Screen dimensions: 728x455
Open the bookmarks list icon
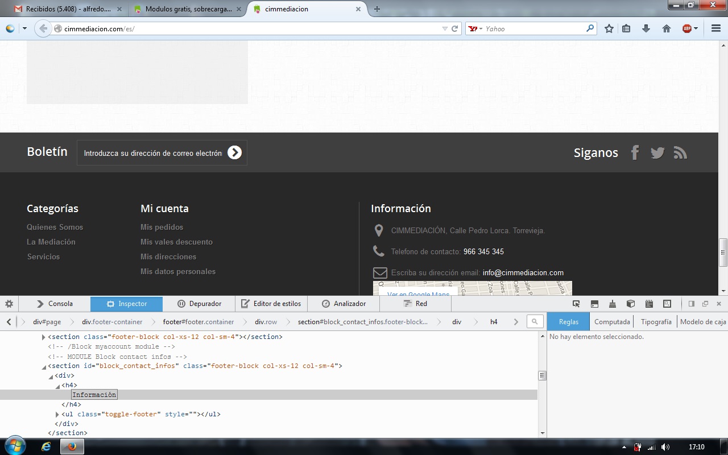(626, 28)
